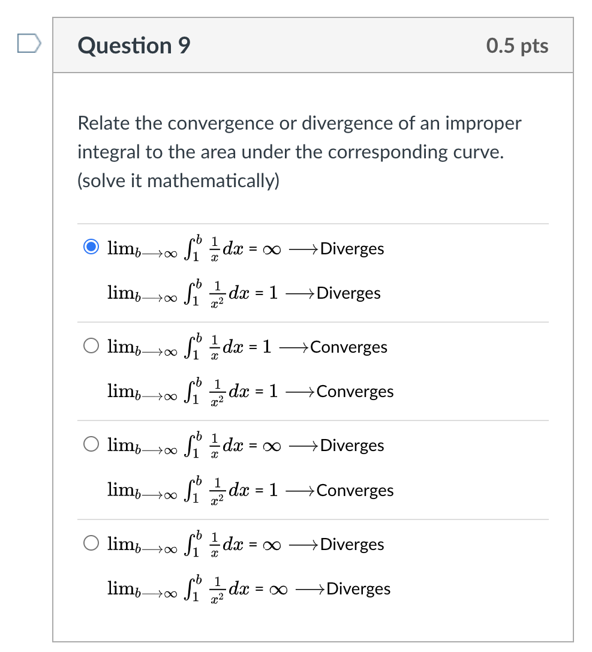This screenshot has height=652, width=592.
Task: Click the last option's Diverges label
Action: 359,588
